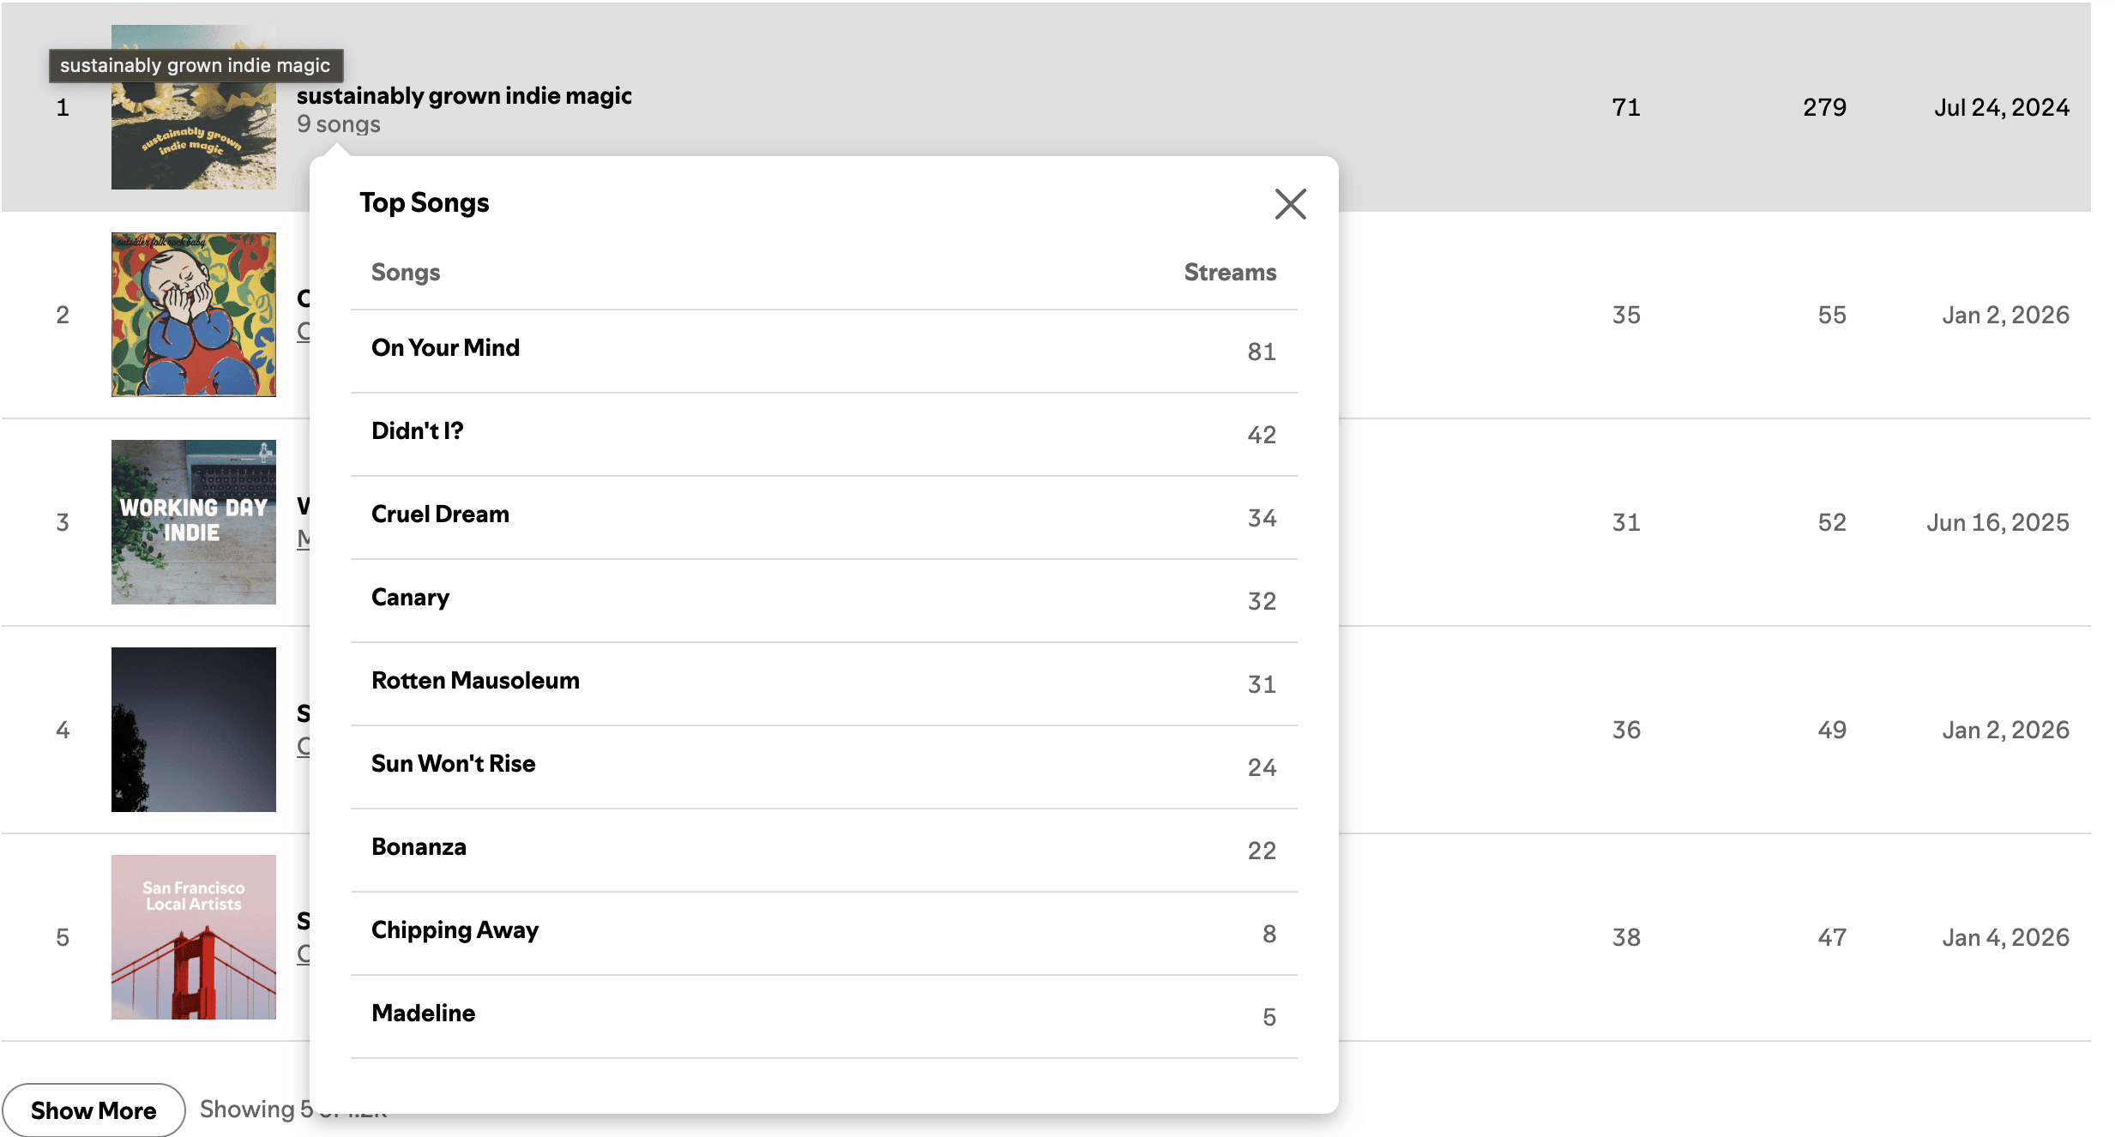Select the On Your Mind song row
The width and height of the screenshot is (2115, 1137).
coord(445,348)
